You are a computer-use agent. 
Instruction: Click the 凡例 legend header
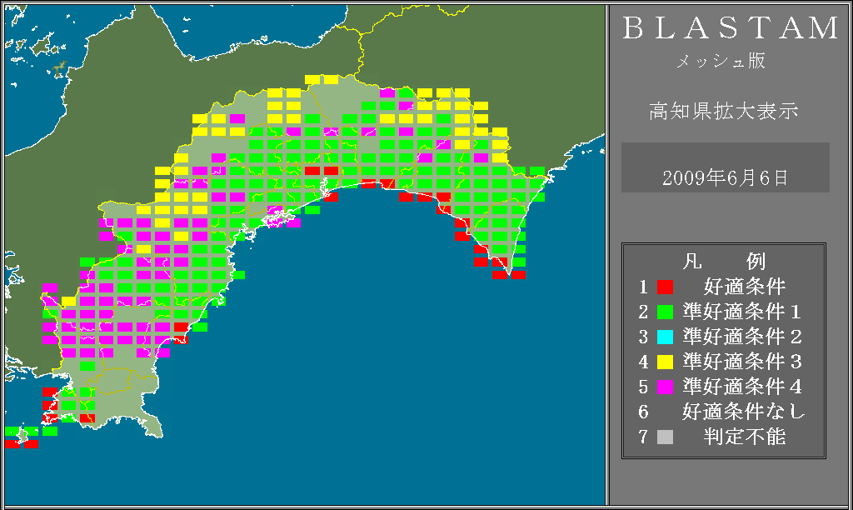point(723,262)
